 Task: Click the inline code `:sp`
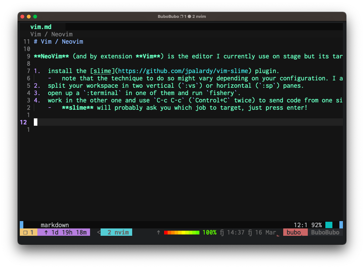[x=268, y=86]
